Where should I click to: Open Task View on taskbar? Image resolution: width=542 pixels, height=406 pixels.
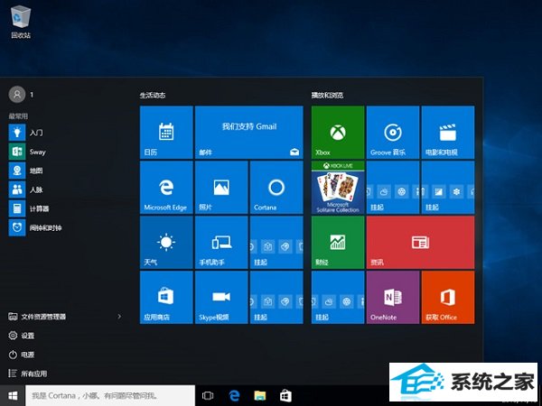(208, 396)
